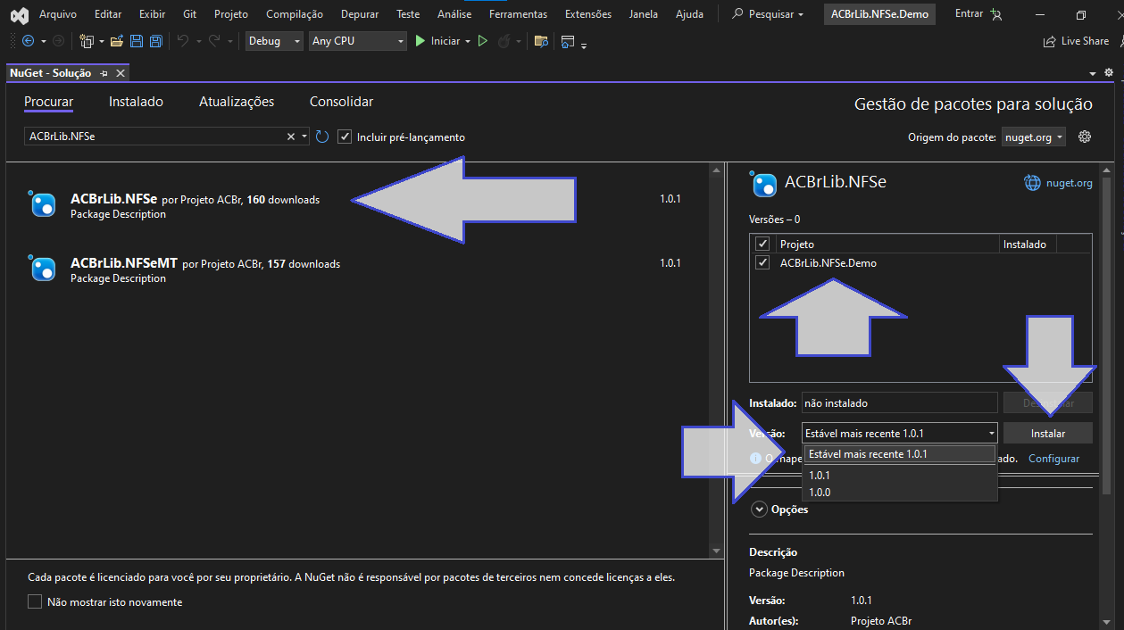Click the Entrar account sign-in icon
The width and height of the screenshot is (1124, 630).
click(996, 14)
